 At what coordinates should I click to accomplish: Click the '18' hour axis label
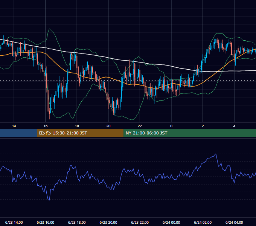77,126
